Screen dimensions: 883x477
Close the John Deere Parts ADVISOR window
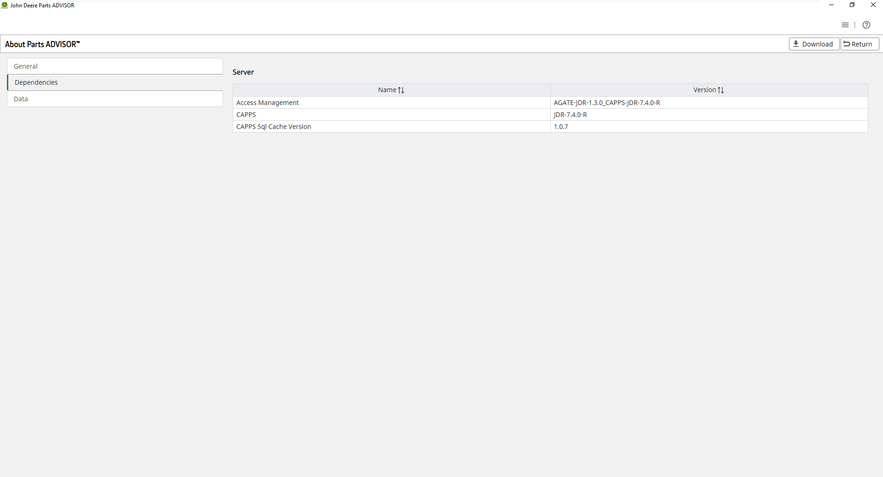[x=873, y=5]
